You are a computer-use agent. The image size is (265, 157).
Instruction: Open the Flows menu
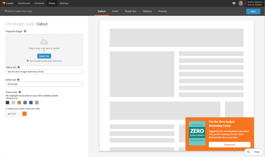(x=52, y=3)
